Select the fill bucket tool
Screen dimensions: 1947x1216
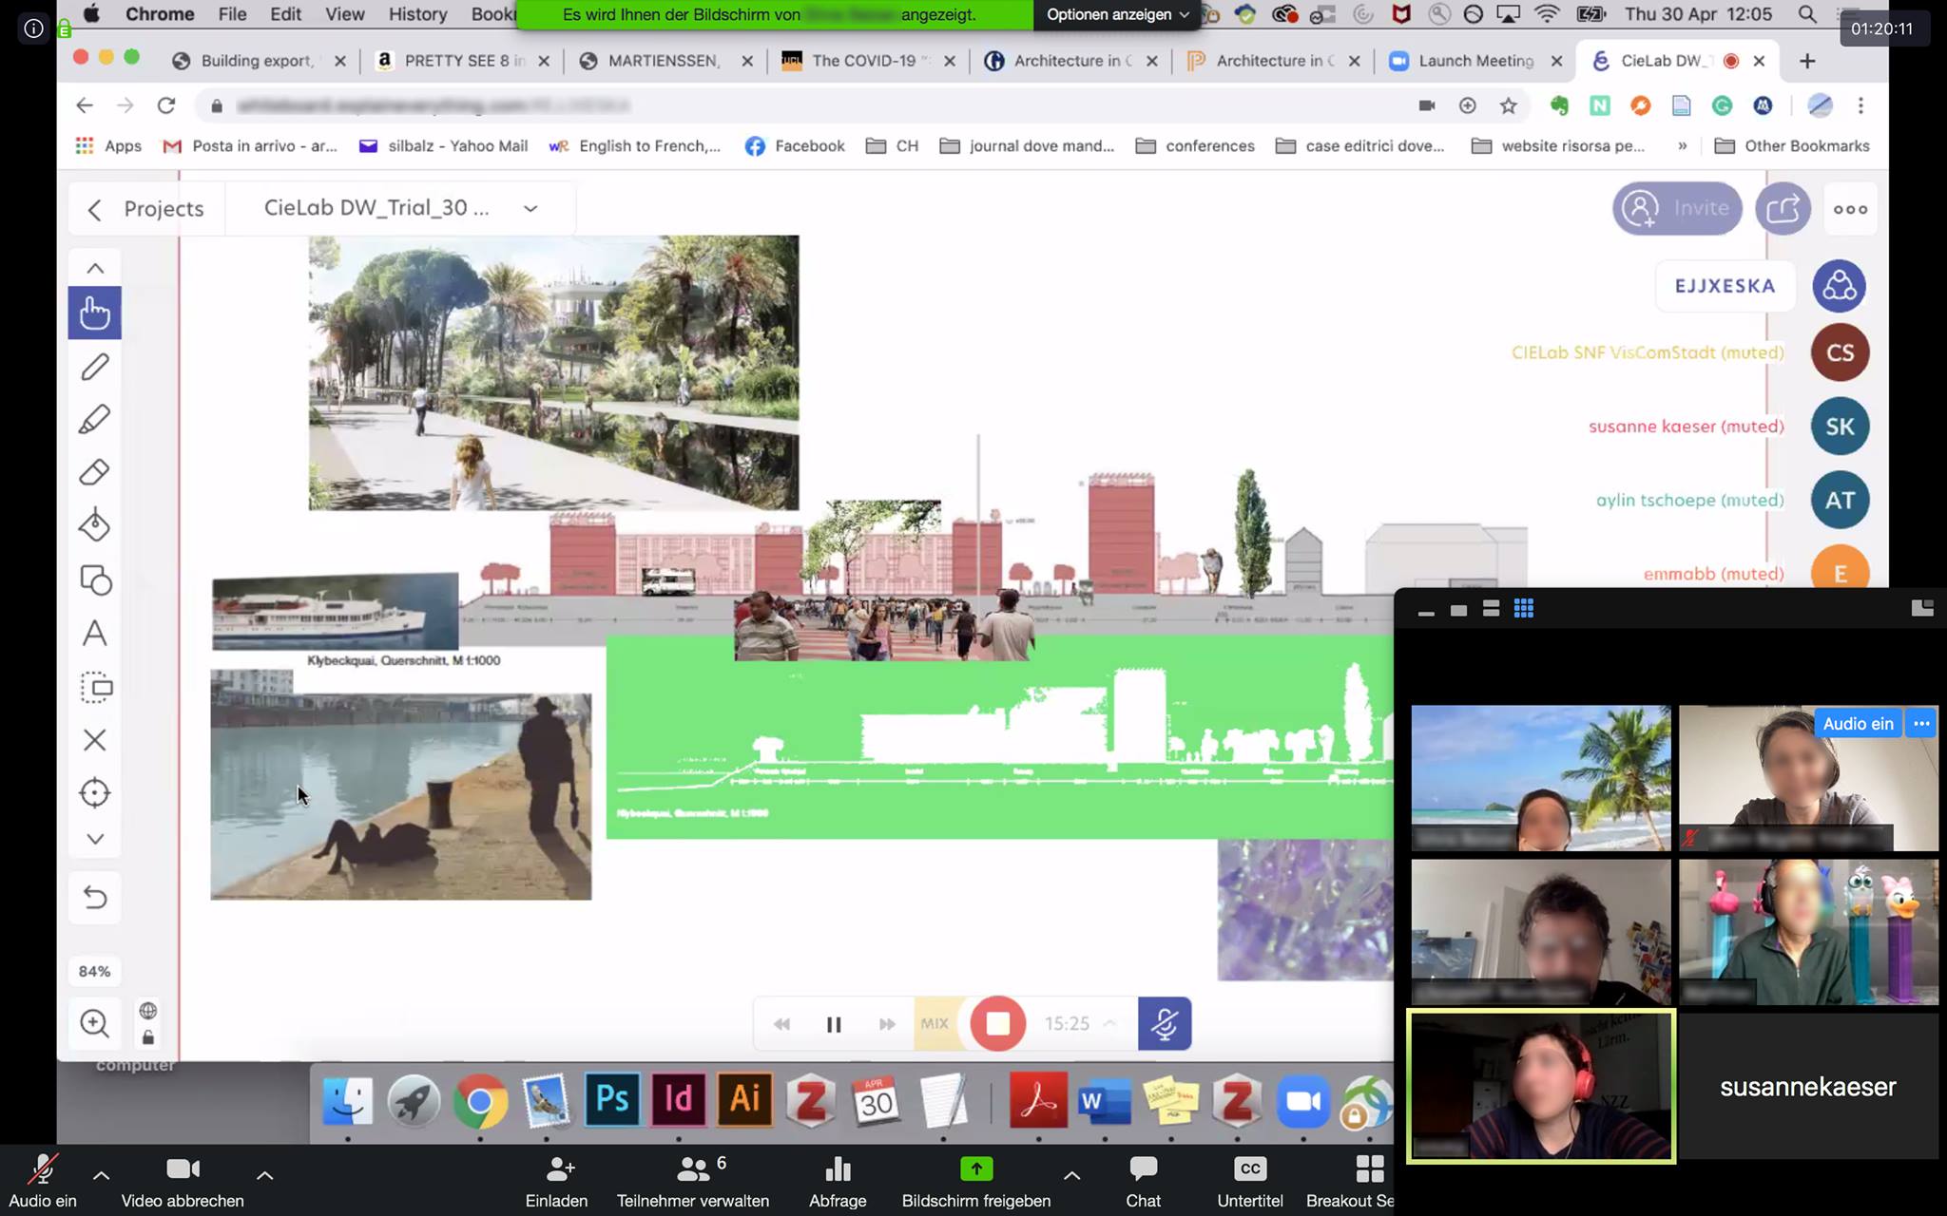click(x=94, y=525)
